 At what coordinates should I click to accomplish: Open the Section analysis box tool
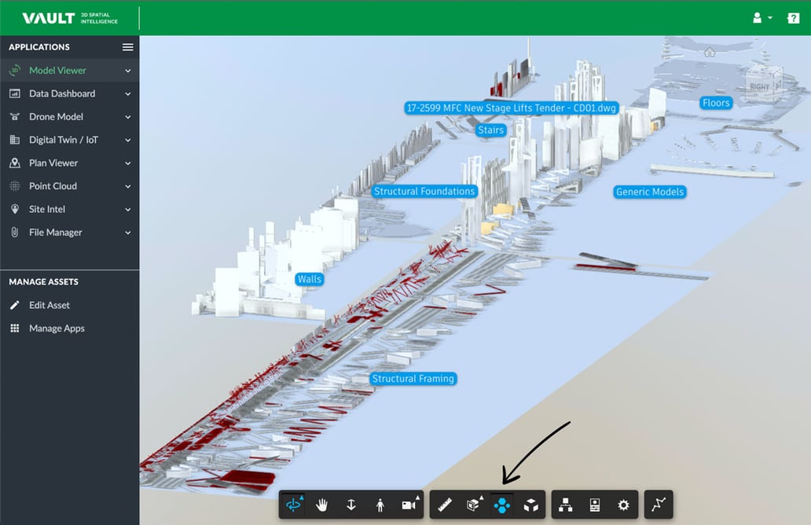(x=474, y=505)
